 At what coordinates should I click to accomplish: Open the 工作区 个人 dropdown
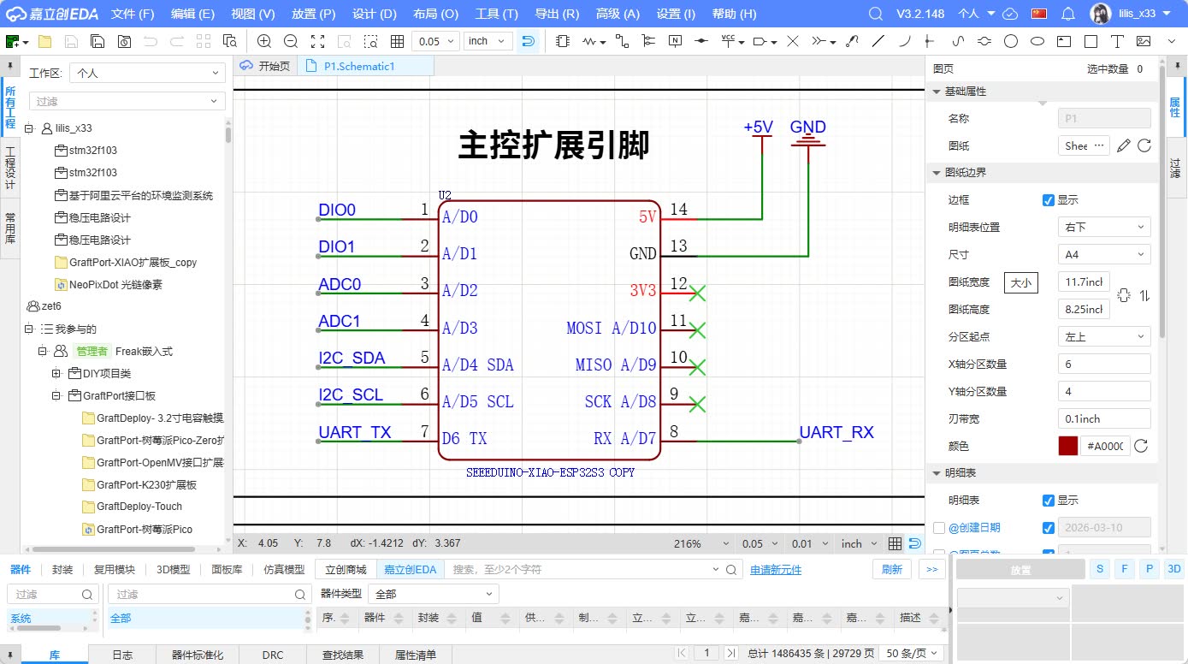(x=147, y=74)
